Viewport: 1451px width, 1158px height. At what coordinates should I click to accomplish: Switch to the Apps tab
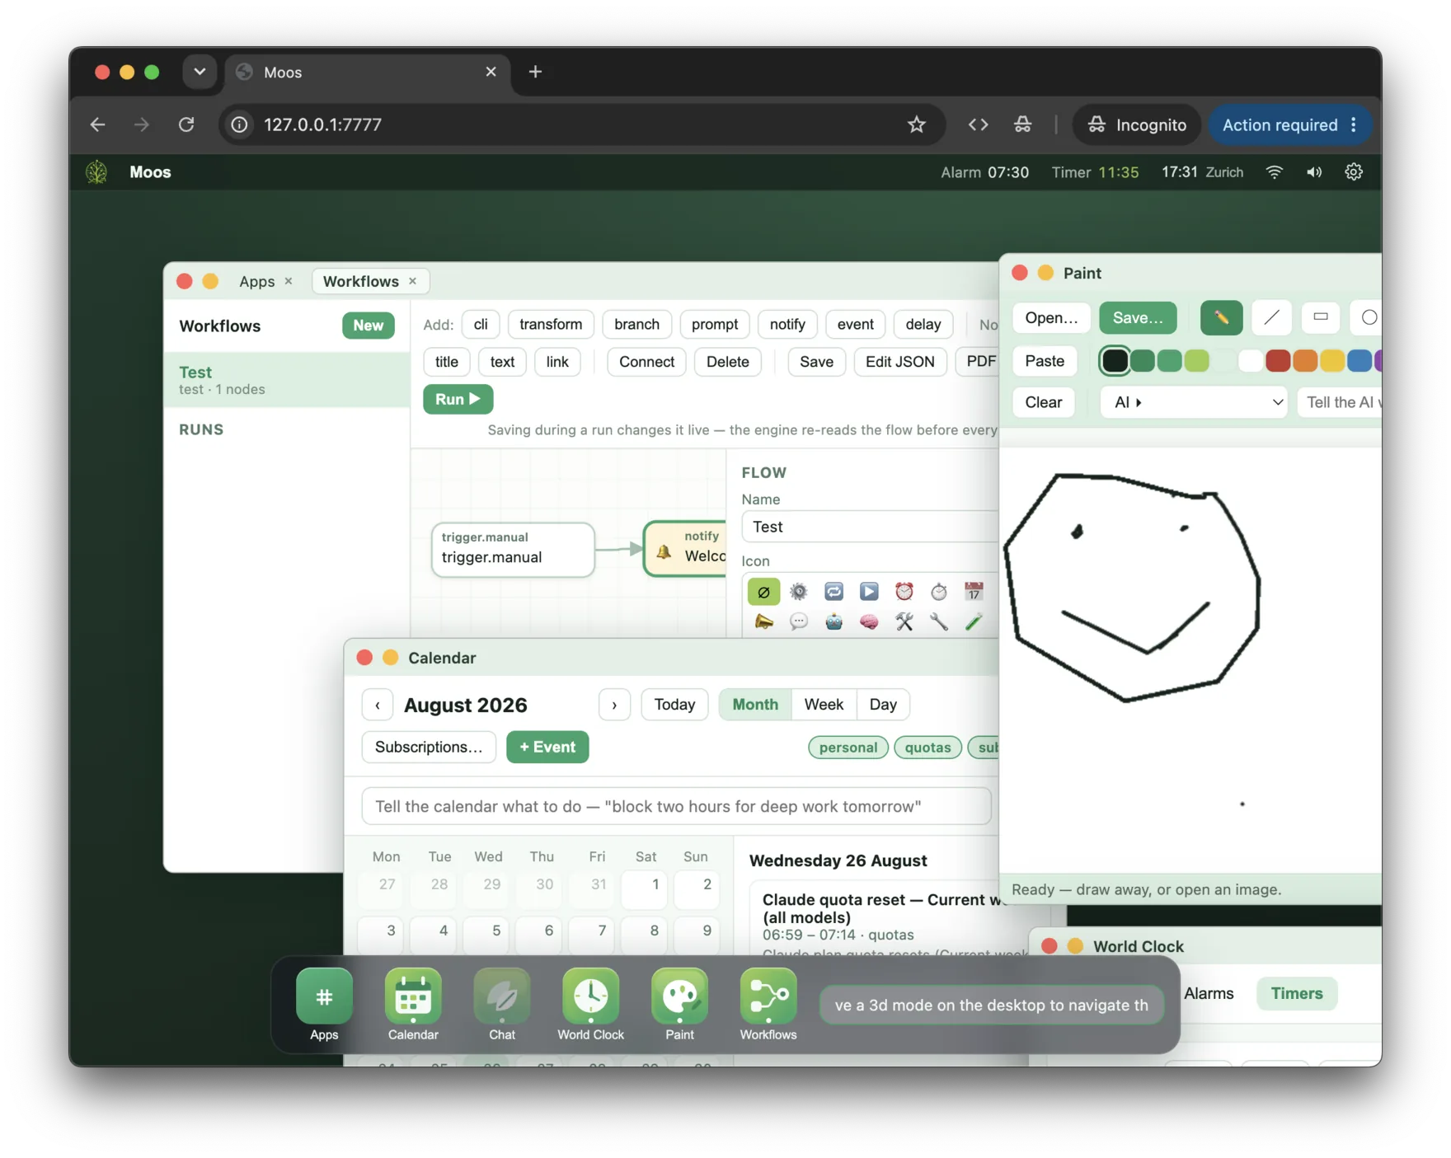tap(257, 281)
